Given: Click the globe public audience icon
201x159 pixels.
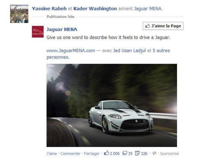Looking at the screenshot, I should tap(154, 153).
